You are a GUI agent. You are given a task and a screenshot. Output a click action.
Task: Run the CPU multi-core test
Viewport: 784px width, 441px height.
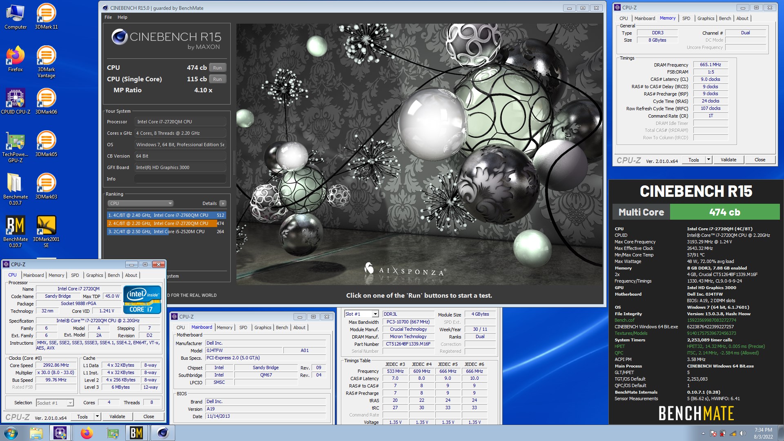pyautogui.click(x=217, y=68)
